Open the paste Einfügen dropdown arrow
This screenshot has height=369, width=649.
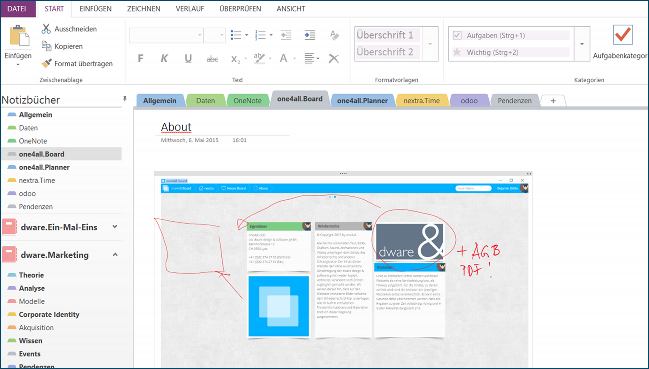18,65
